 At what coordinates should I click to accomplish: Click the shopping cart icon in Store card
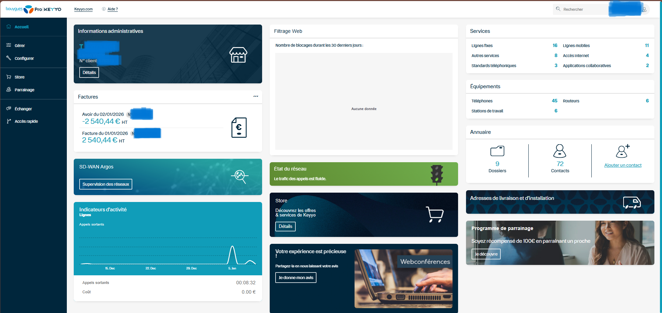point(435,214)
